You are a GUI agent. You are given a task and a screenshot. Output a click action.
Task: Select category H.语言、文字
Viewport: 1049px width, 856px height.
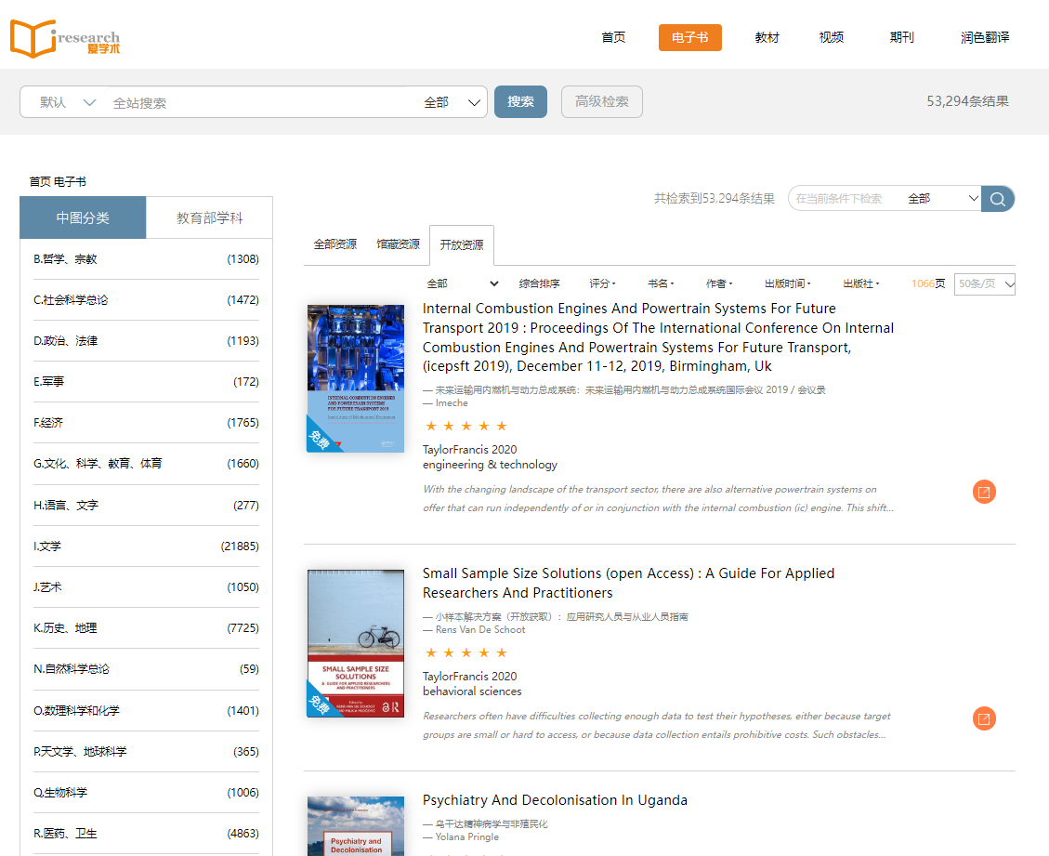pyautogui.click(x=146, y=506)
